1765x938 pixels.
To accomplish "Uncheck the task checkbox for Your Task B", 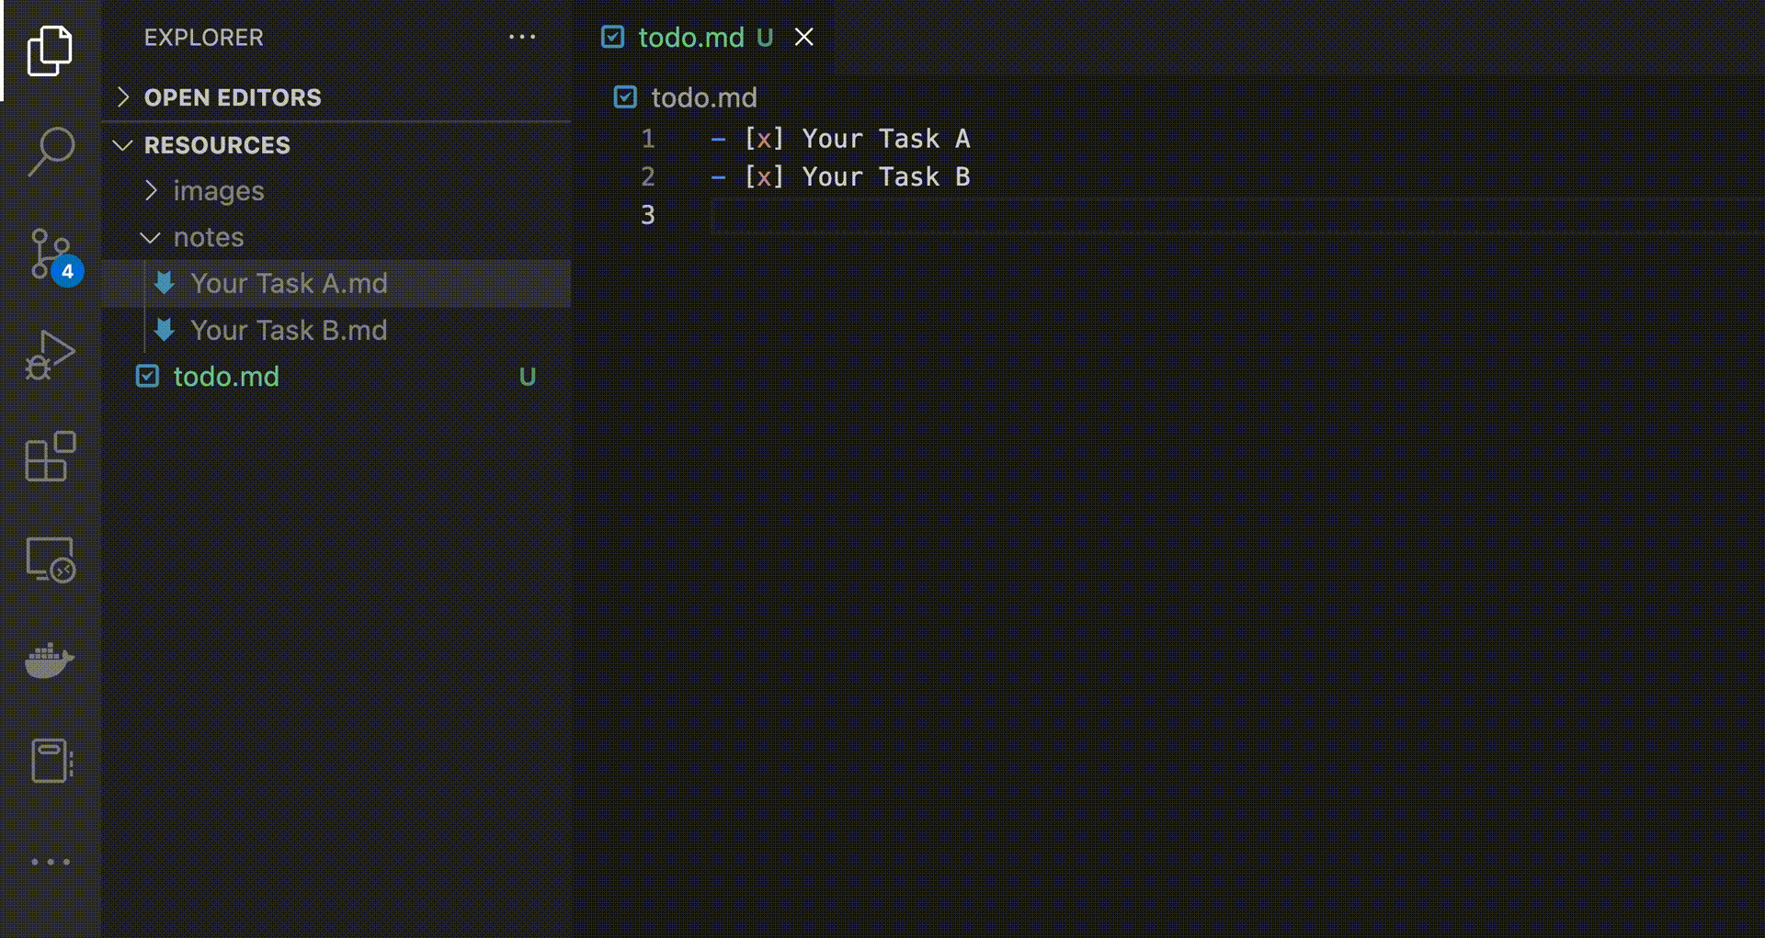I will pyautogui.click(x=764, y=176).
